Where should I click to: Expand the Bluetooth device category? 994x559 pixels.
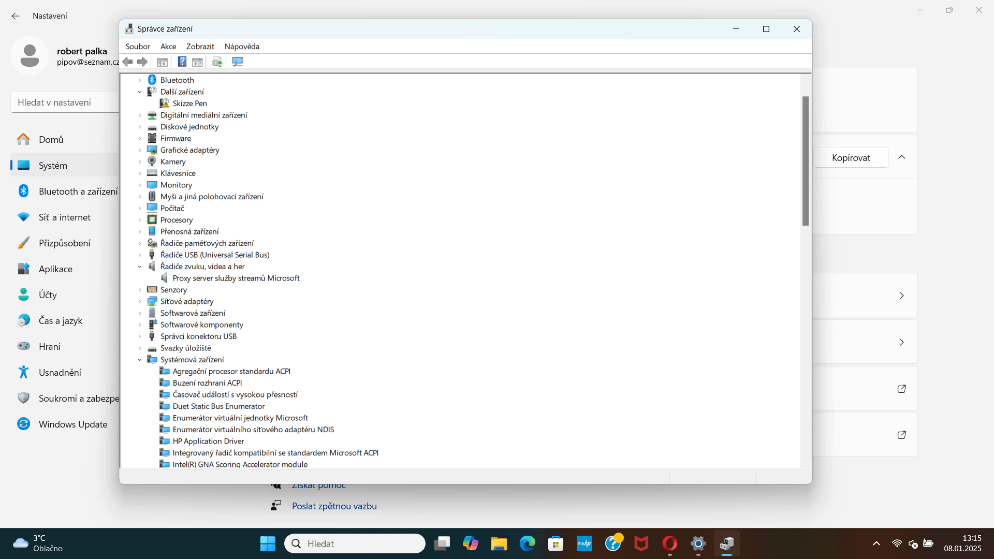click(x=139, y=80)
